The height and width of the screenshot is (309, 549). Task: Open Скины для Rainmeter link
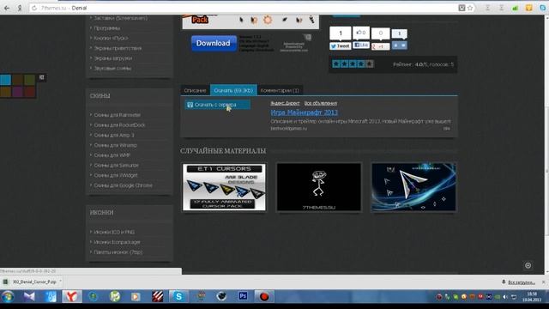[x=117, y=115]
